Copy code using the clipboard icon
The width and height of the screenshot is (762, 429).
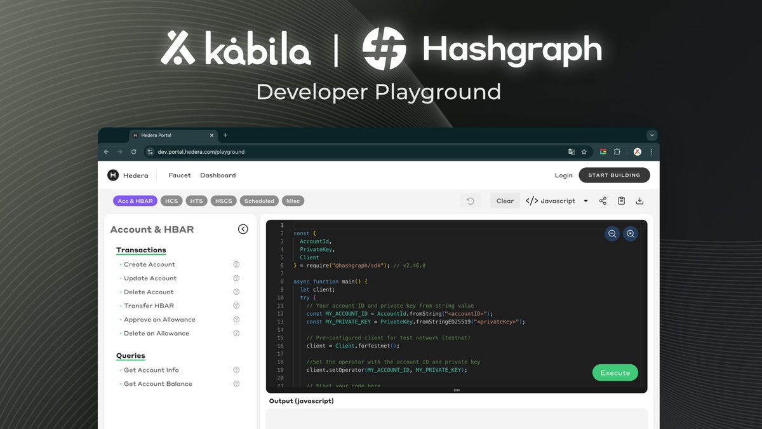[621, 201]
